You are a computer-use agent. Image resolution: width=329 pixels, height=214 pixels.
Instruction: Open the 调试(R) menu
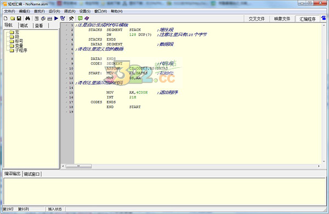70,11
